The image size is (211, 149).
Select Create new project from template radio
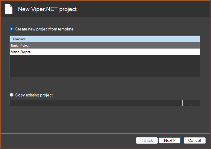point(12,29)
